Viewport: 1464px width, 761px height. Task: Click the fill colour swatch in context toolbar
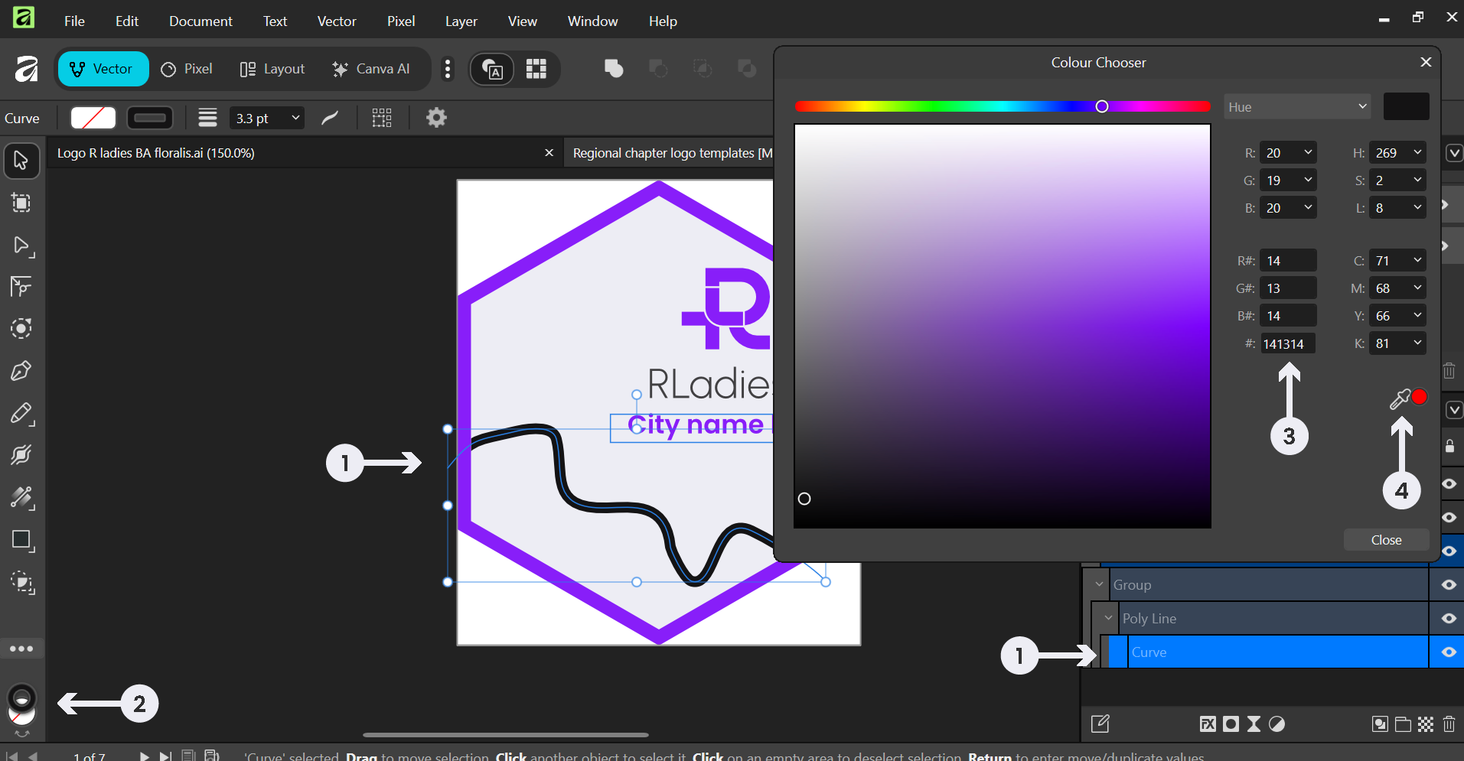tap(93, 118)
